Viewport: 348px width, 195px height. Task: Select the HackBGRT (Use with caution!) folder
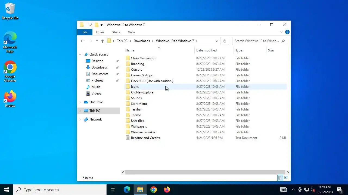click(x=152, y=81)
